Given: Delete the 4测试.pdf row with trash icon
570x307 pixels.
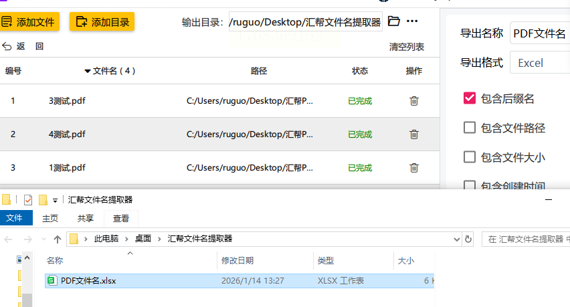Looking at the screenshot, I should 414,134.
